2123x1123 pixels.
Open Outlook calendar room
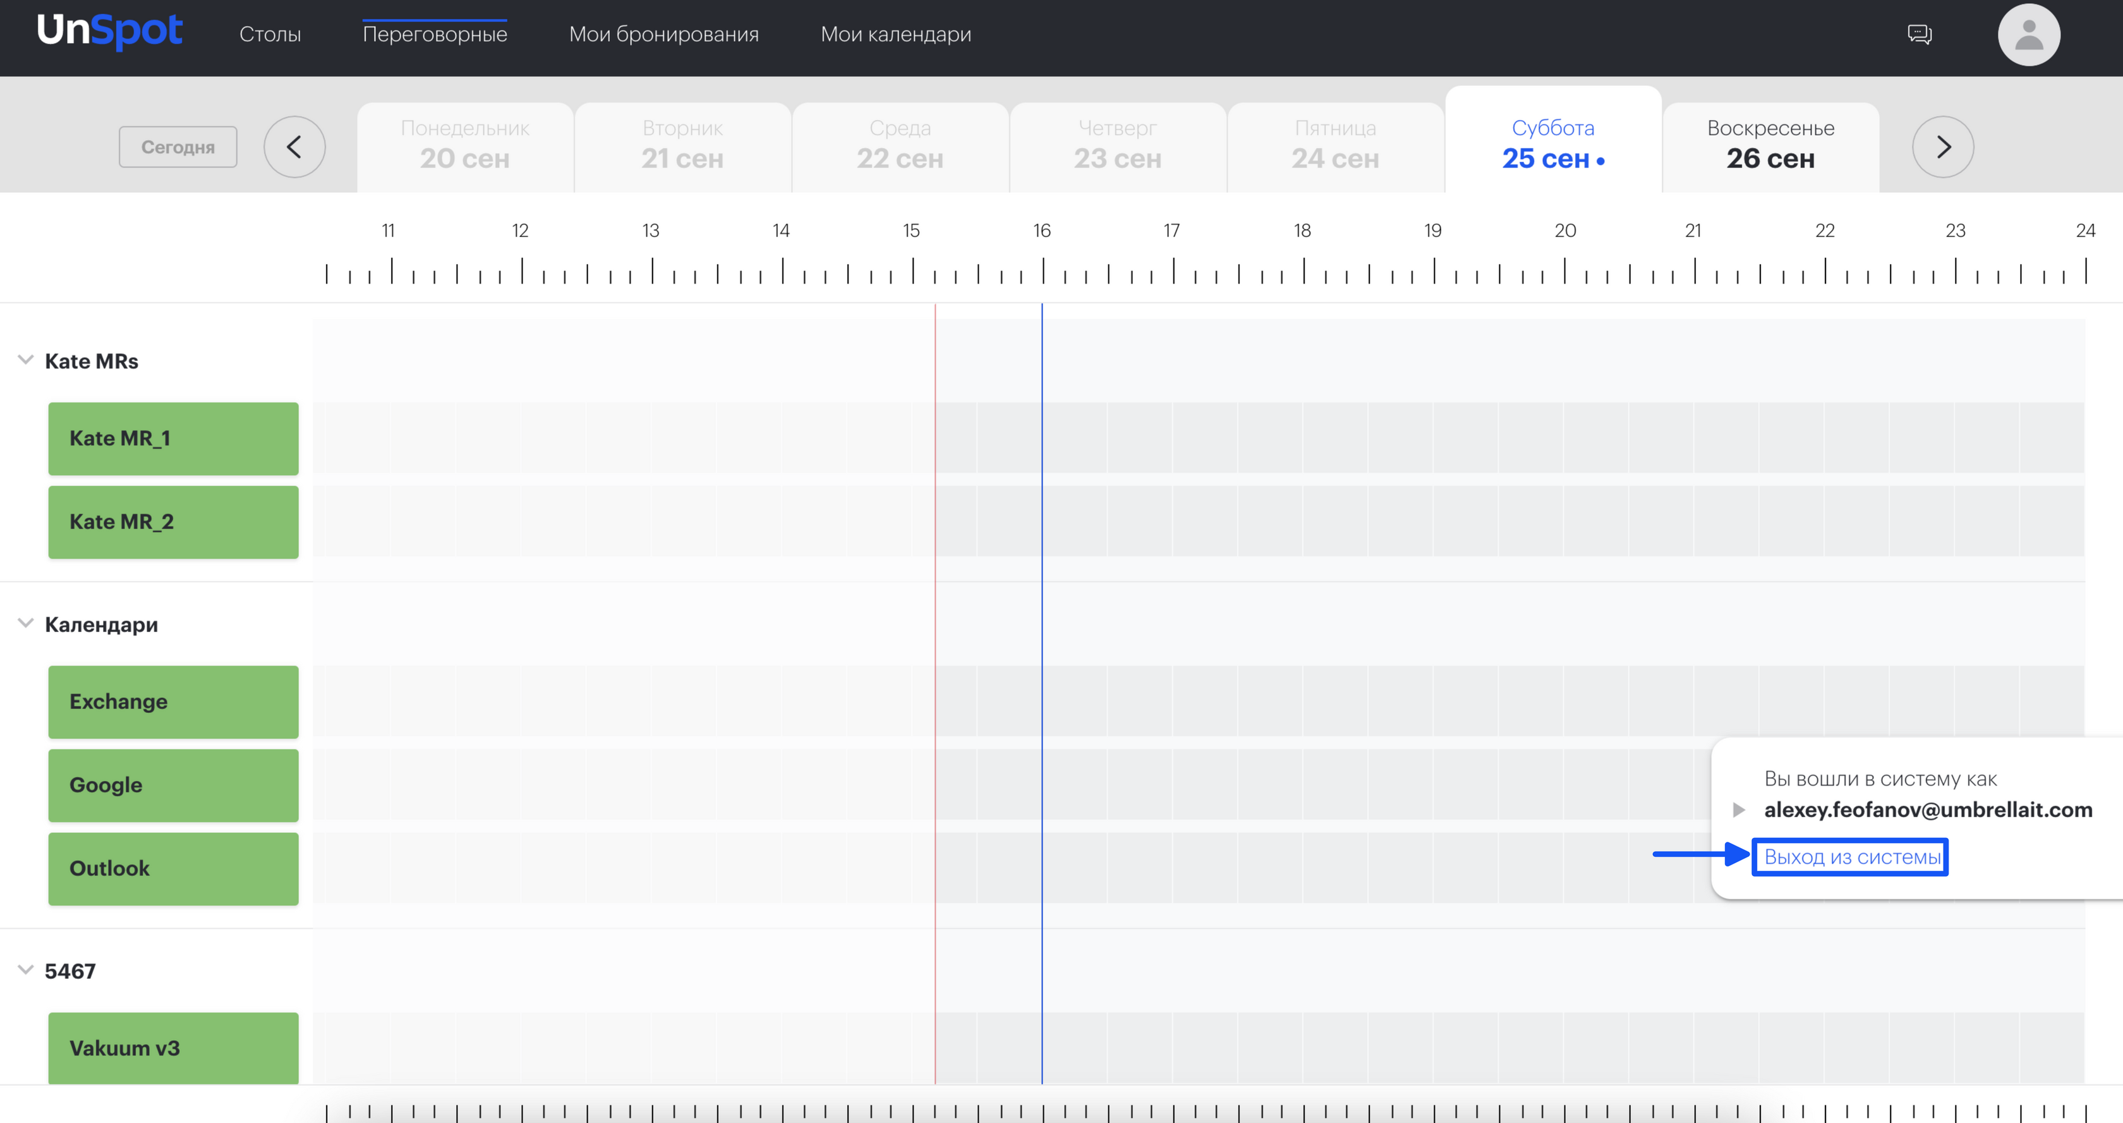click(x=173, y=868)
